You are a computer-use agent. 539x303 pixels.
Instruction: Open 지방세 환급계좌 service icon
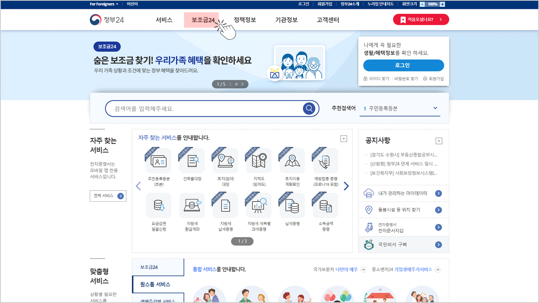192,205
